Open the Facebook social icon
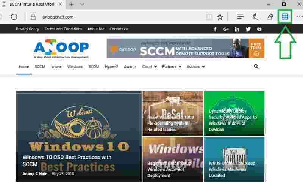 (x=215, y=29)
